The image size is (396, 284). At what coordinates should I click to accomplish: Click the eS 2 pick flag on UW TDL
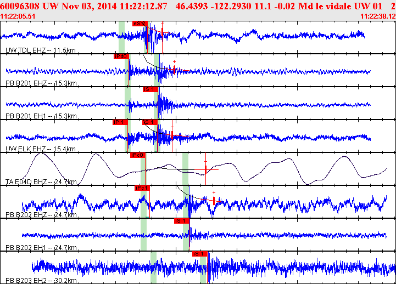(140, 24)
